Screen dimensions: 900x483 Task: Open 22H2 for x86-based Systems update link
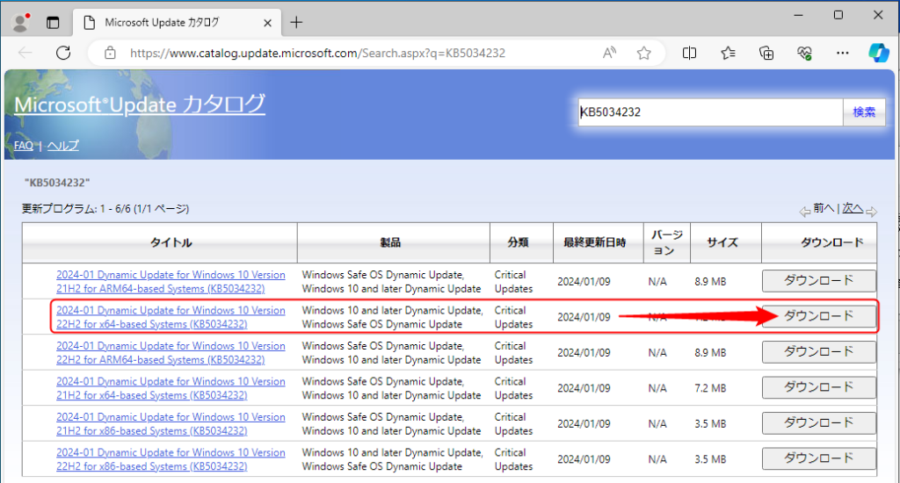click(x=171, y=459)
